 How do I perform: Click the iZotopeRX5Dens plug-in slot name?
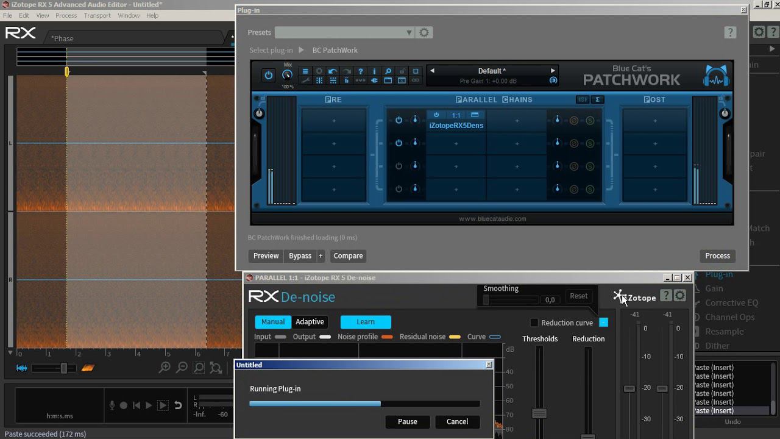pos(456,126)
